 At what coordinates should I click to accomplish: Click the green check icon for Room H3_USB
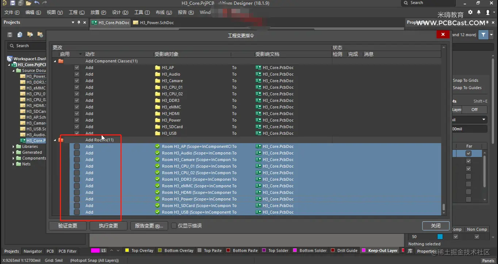(x=157, y=212)
